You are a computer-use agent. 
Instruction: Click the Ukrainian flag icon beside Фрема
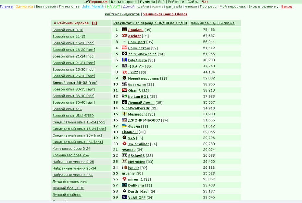coord(124,126)
